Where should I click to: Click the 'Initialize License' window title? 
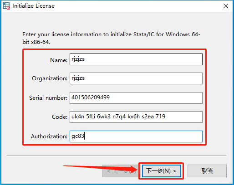(33, 6)
